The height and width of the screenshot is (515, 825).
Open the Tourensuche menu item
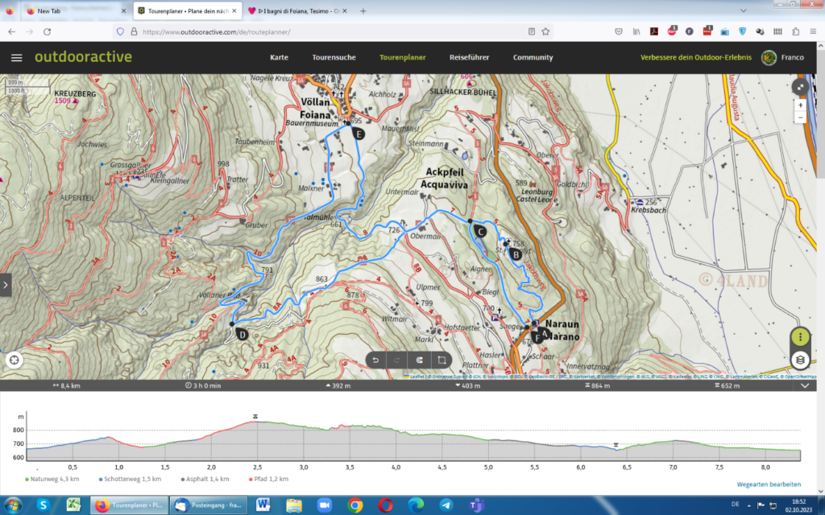coord(334,58)
